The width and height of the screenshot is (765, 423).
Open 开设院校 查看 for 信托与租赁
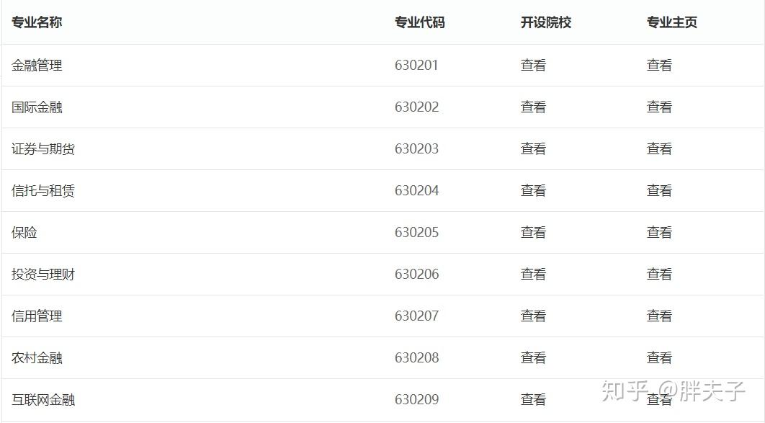533,190
